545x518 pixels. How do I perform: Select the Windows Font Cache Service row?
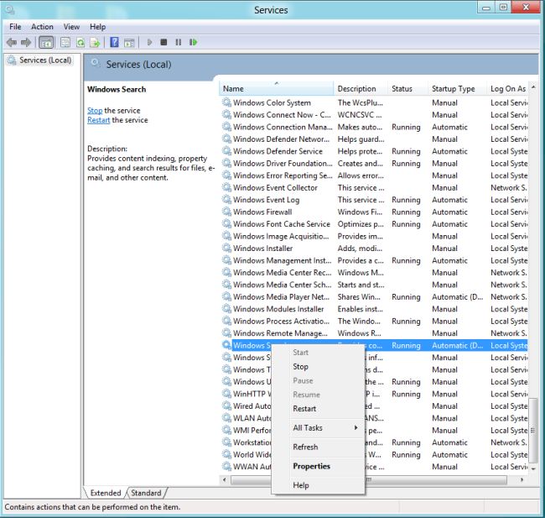375,224
